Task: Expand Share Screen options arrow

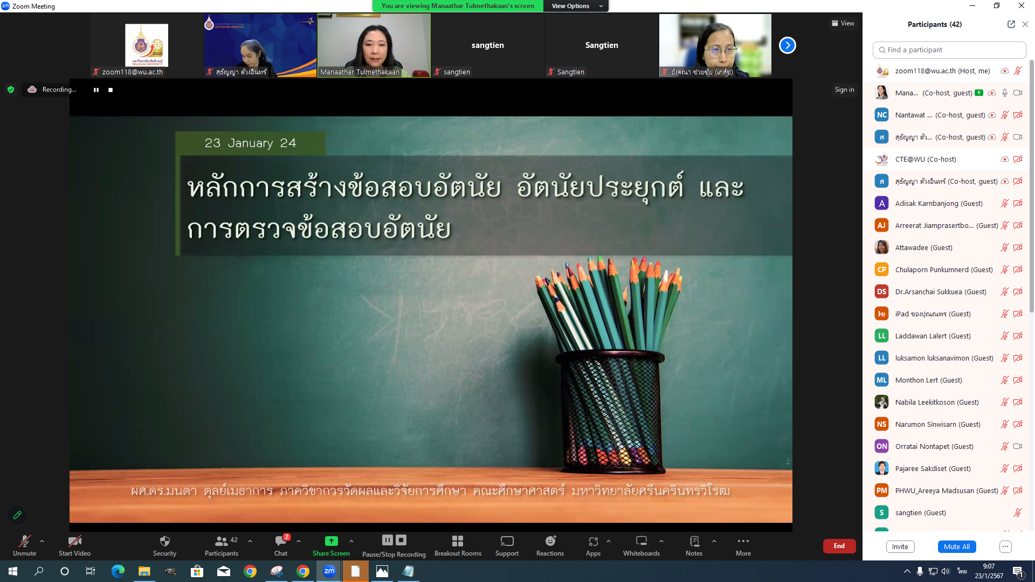Action: click(351, 541)
